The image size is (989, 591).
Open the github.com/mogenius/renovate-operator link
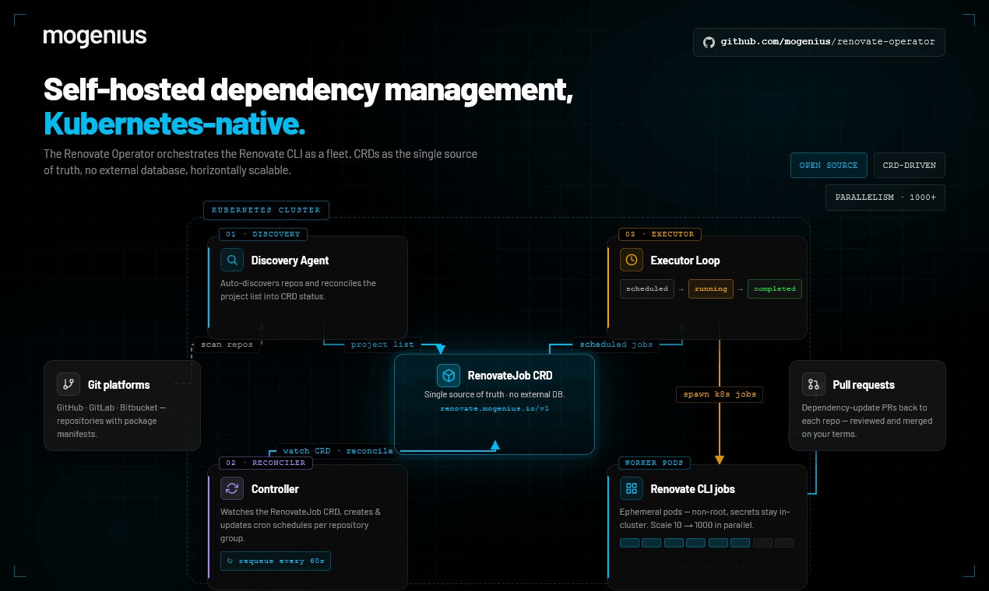[819, 42]
